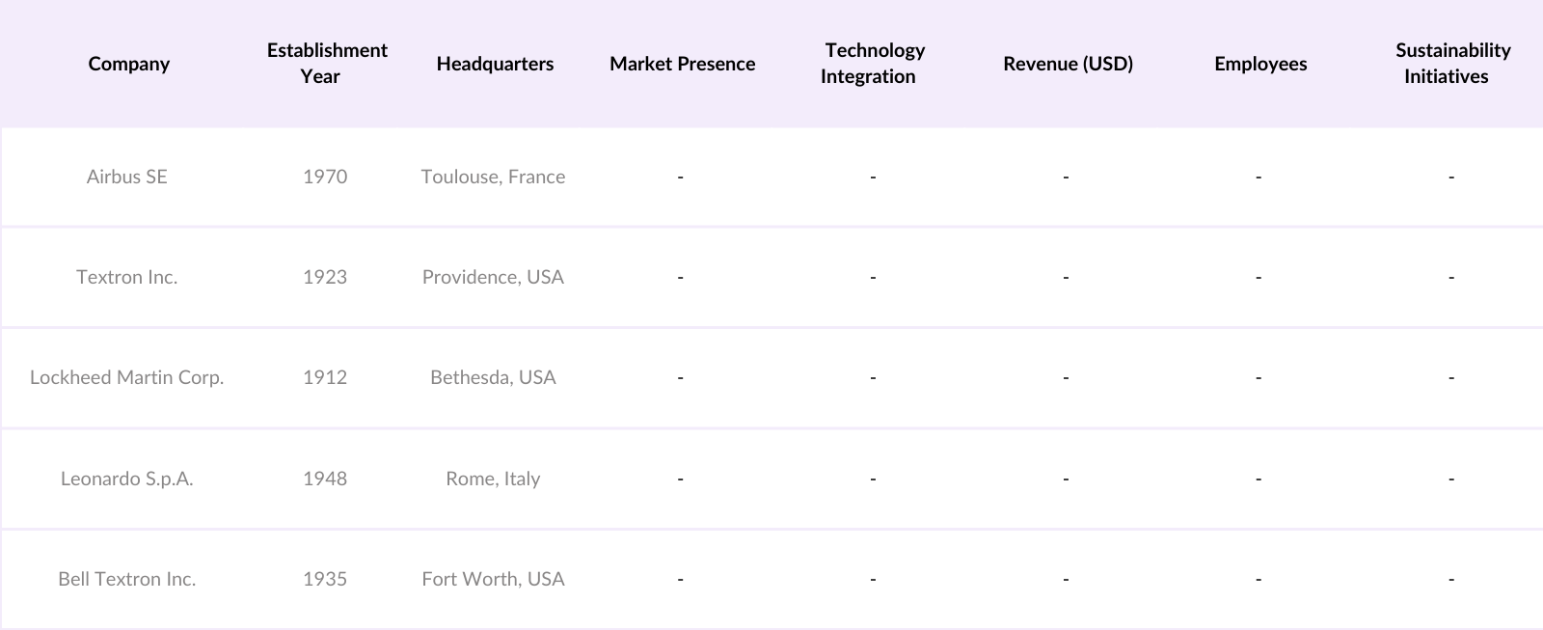1543x630 pixels.
Task: Click the Toulouse, France headquarters cell
Action: (493, 177)
